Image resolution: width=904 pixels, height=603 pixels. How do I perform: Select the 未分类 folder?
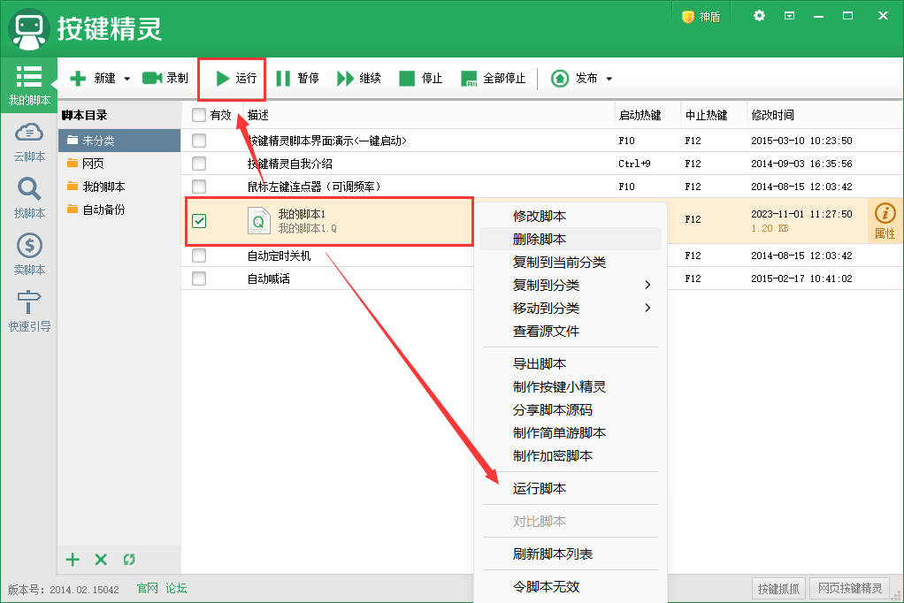click(119, 140)
